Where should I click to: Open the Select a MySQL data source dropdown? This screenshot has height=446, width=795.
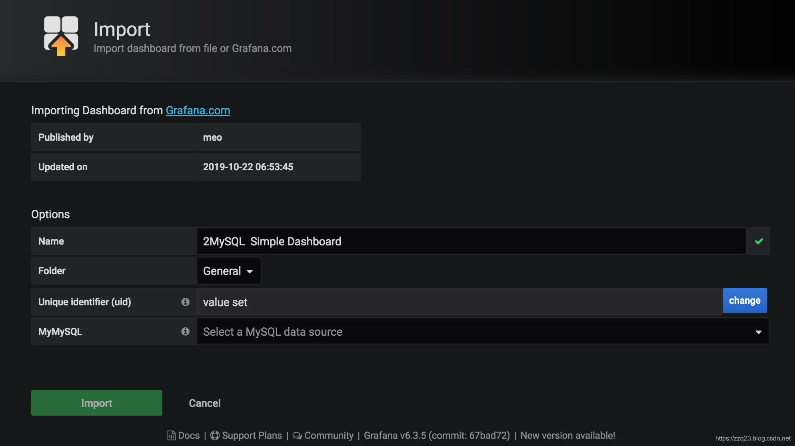coord(483,332)
